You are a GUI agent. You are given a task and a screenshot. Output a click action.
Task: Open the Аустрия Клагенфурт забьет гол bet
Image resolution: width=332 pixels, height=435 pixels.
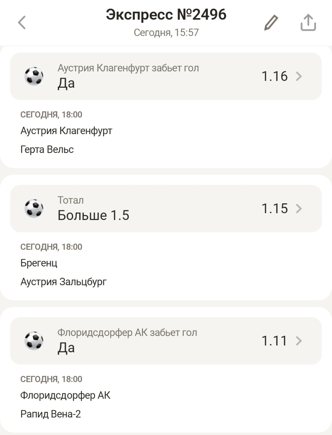tap(128, 68)
